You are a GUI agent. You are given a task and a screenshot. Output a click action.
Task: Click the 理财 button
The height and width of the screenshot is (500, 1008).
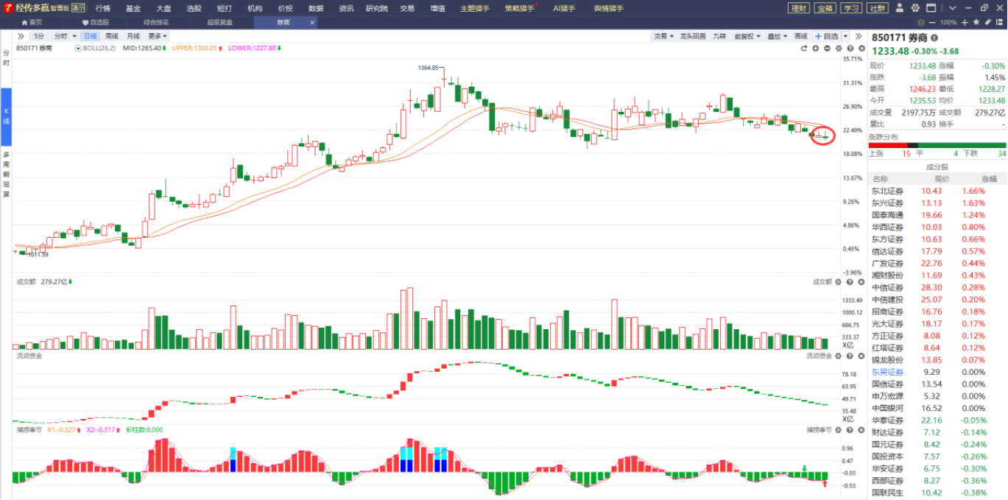pyautogui.click(x=798, y=8)
